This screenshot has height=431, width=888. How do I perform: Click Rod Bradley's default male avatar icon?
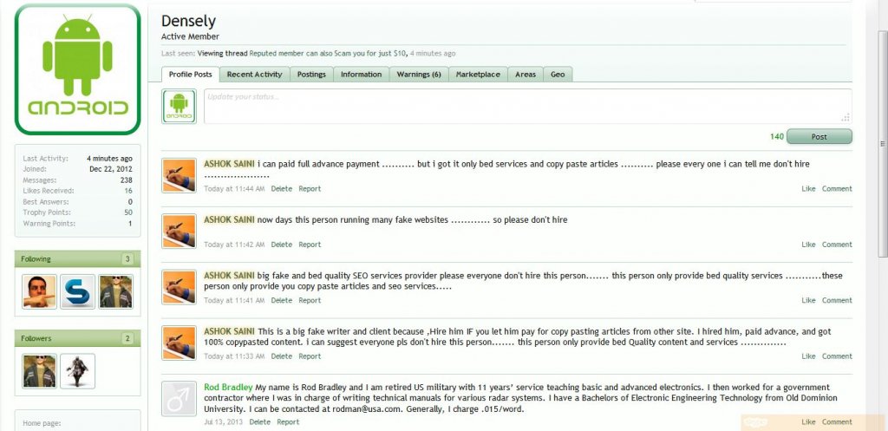click(x=179, y=398)
